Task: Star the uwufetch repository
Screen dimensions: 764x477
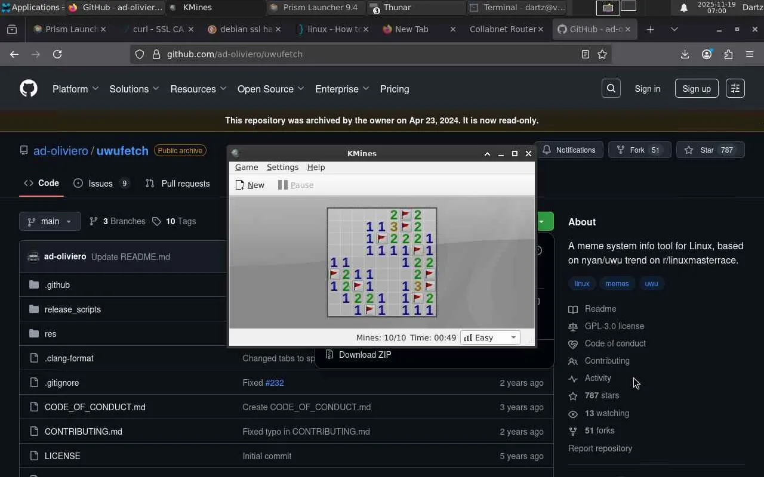Action: click(710, 150)
